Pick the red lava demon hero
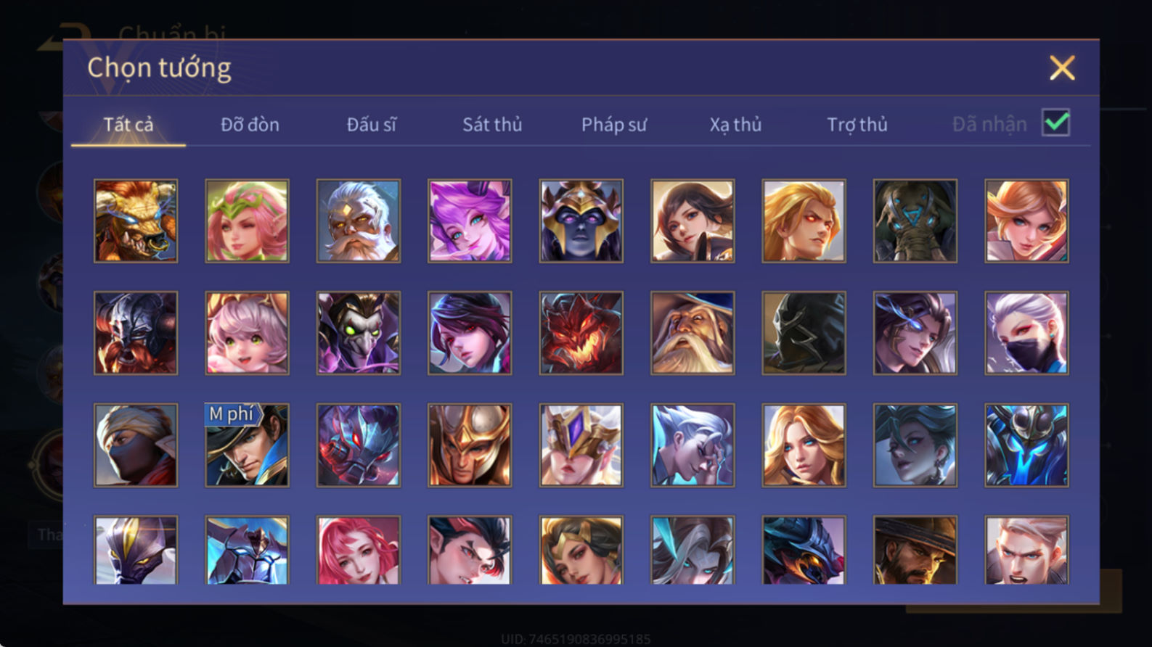The width and height of the screenshot is (1152, 647). pyautogui.click(x=581, y=333)
